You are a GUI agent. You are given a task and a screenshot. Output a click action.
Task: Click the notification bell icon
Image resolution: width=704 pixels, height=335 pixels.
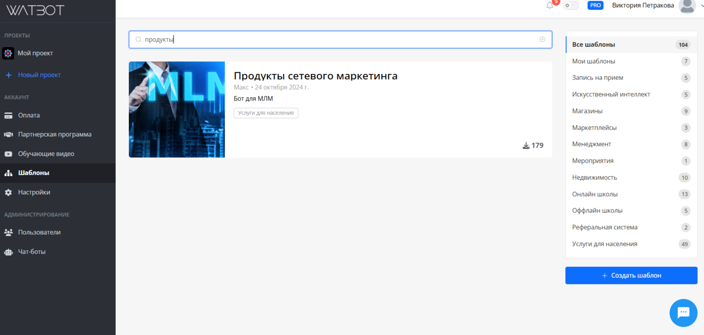click(x=550, y=5)
